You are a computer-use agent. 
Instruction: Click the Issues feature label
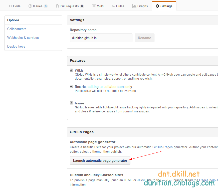coord(80,103)
